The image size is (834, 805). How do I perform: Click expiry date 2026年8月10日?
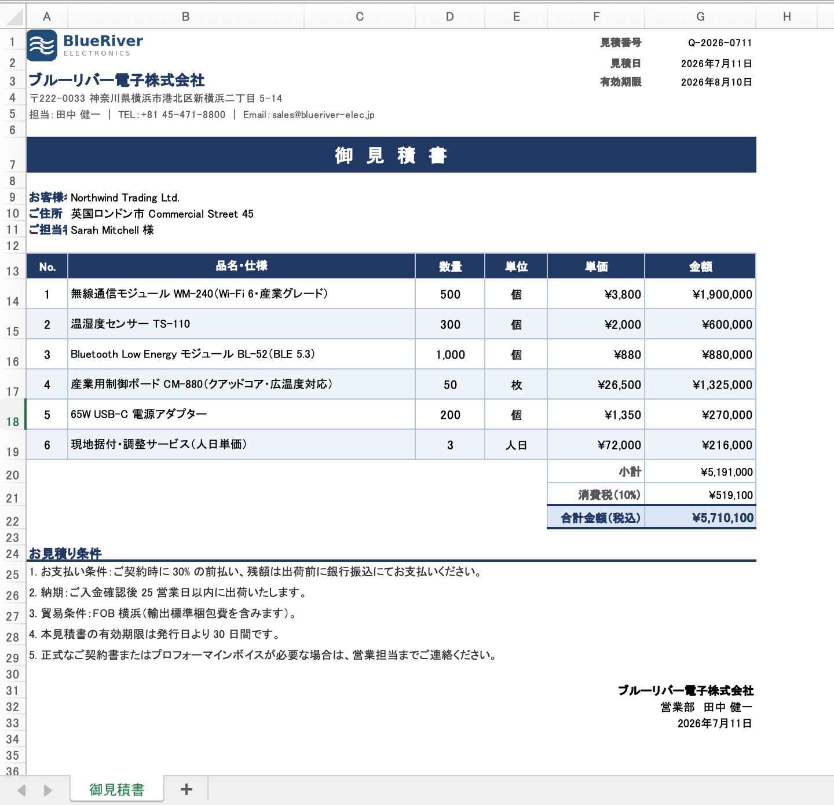[x=716, y=82]
